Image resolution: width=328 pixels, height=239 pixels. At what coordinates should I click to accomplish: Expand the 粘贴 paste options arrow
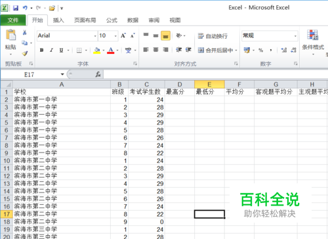tap(10, 54)
